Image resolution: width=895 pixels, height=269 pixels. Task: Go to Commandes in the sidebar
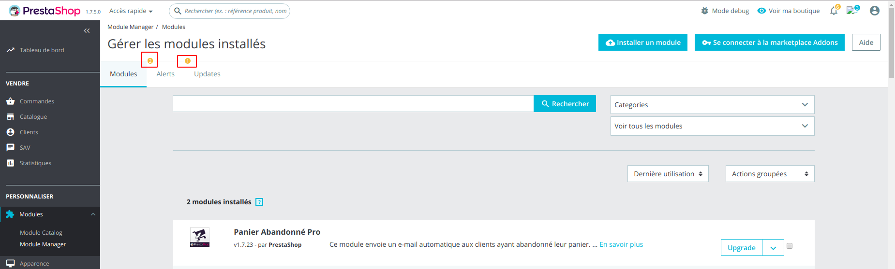click(x=37, y=101)
